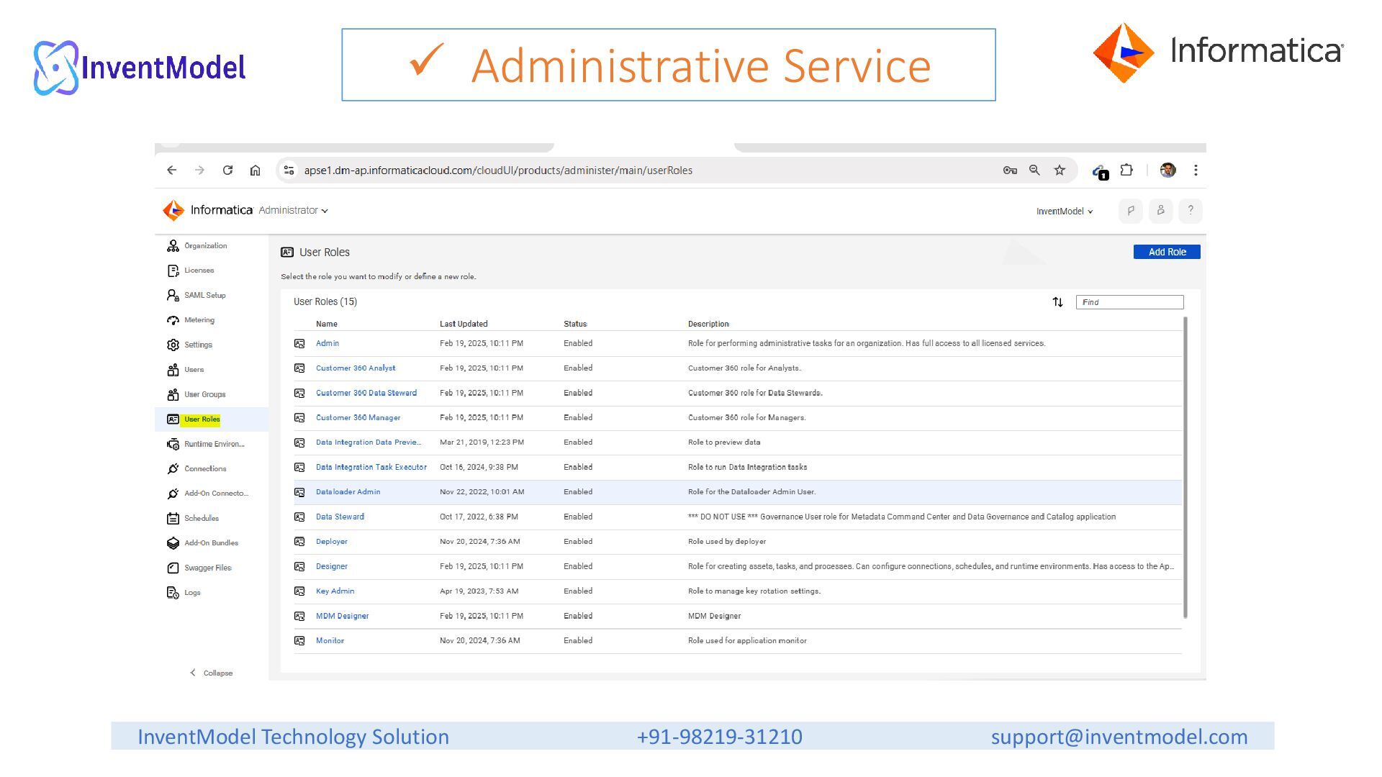Click the roles table vertical scrollbar

click(x=1185, y=468)
